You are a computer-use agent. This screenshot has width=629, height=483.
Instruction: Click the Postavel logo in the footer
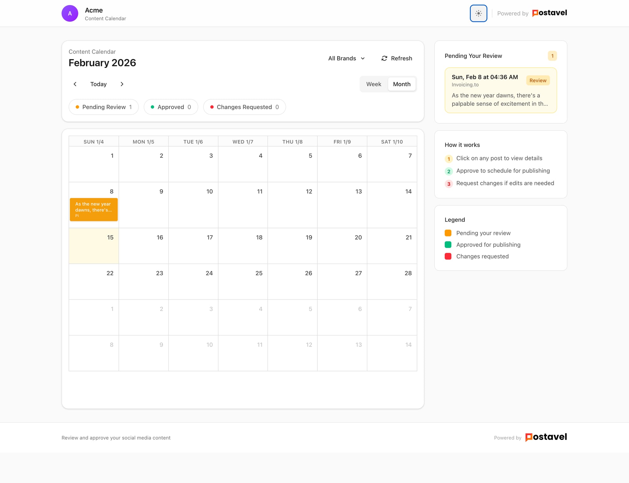tap(546, 437)
